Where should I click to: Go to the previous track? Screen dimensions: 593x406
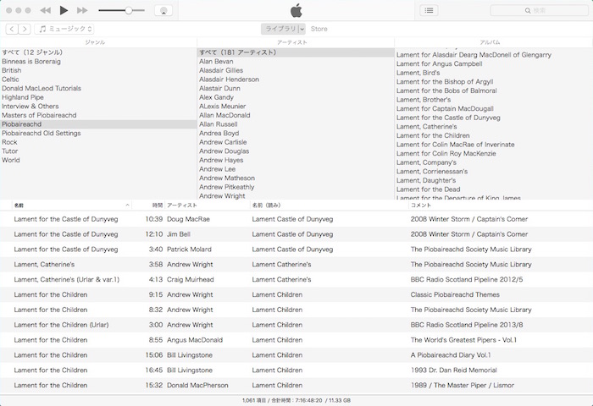click(x=45, y=10)
